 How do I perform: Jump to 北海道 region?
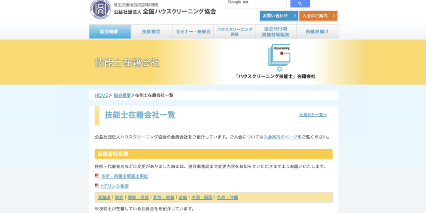104,198
